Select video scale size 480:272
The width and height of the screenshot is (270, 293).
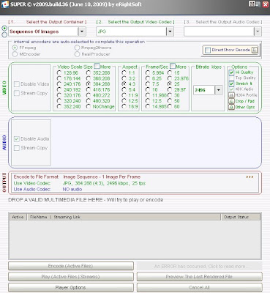(x=89, y=95)
